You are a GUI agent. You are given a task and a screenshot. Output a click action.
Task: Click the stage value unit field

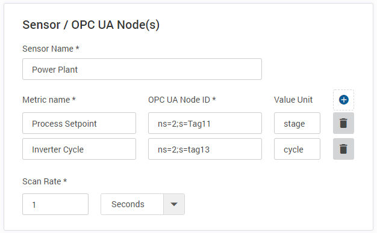click(x=297, y=123)
